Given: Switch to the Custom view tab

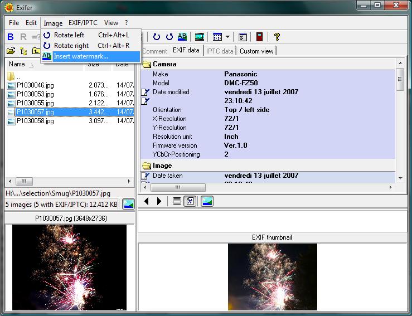Looking at the screenshot, I should (256, 51).
